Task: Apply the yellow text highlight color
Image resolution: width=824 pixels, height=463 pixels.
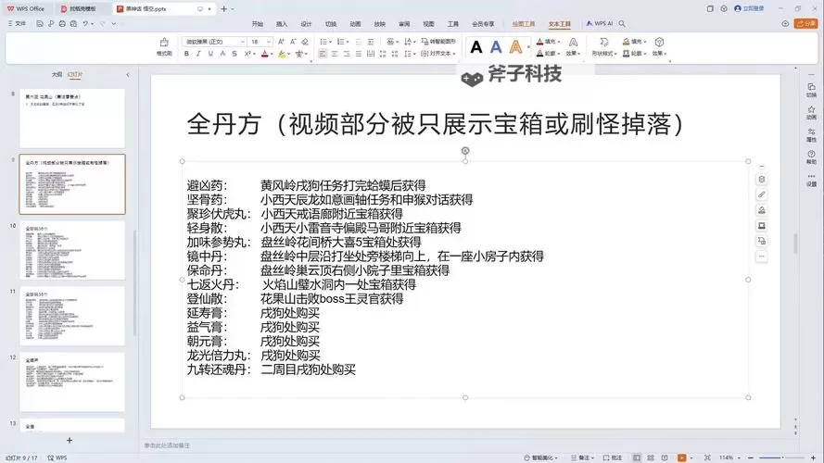Action: (x=282, y=54)
